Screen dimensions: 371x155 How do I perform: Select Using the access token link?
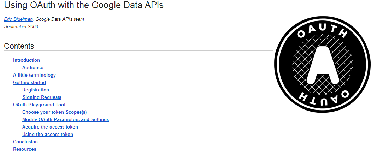(48, 135)
